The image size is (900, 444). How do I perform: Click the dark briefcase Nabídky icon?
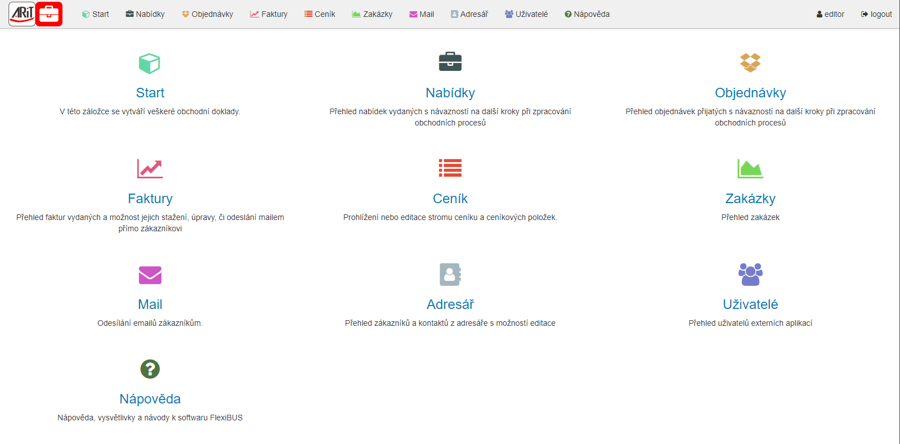pos(450,62)
